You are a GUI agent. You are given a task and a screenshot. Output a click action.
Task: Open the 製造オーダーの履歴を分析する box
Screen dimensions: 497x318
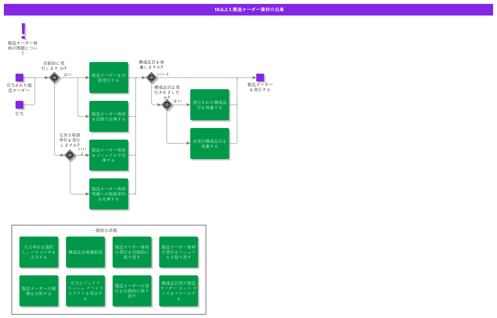pos(39,291)
